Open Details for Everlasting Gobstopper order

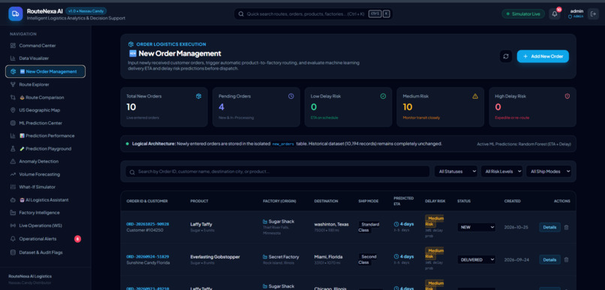click(x=549, y=259)
